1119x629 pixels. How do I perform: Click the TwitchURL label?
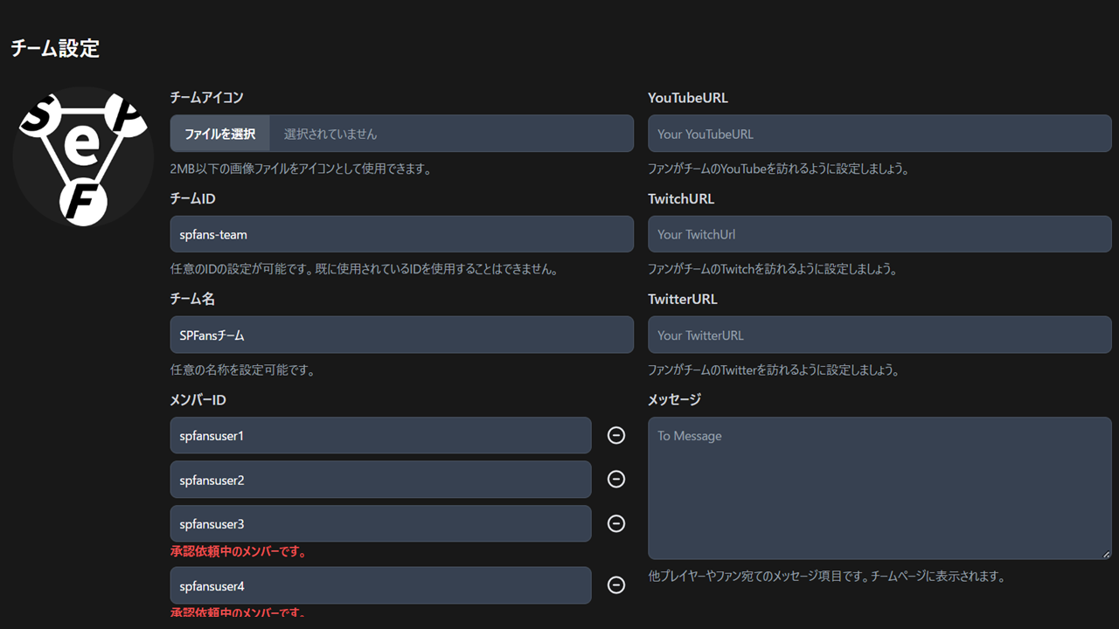tap(681, 198)
